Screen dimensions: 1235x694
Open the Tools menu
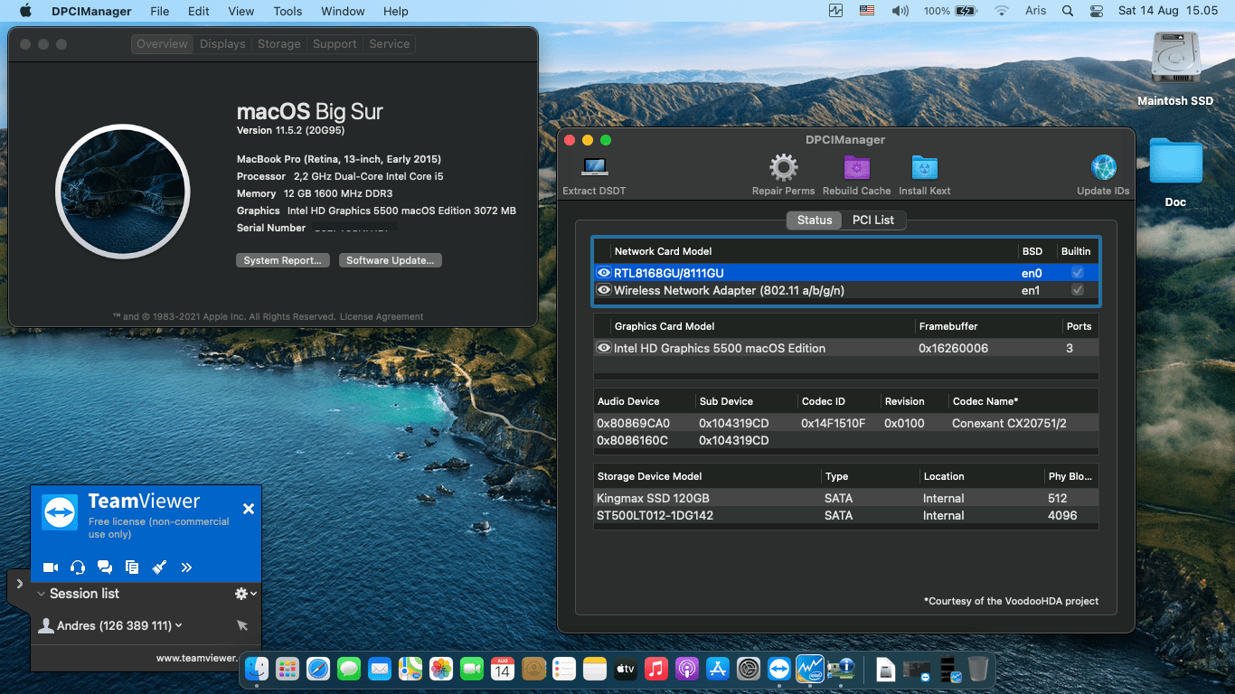tap(288, 11)
